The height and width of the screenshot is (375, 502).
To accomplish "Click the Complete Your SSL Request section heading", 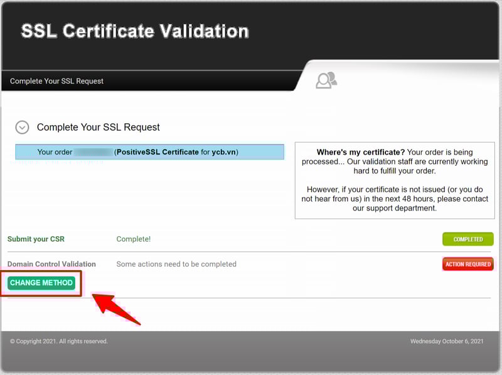I will (99, 128).
